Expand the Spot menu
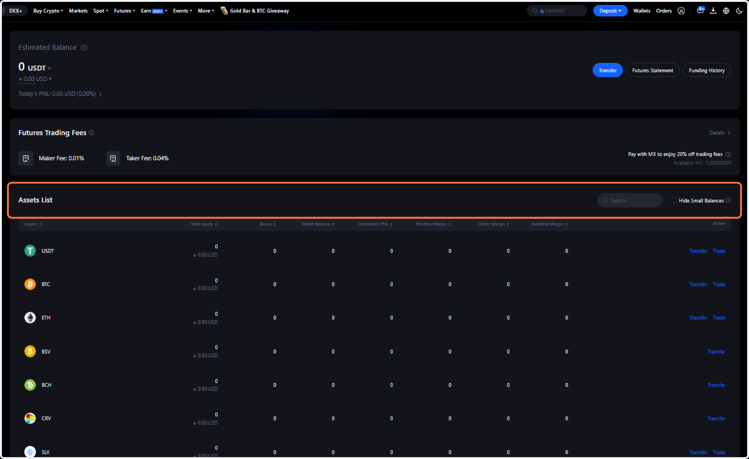The image size is (749, 459). (100, 11)
